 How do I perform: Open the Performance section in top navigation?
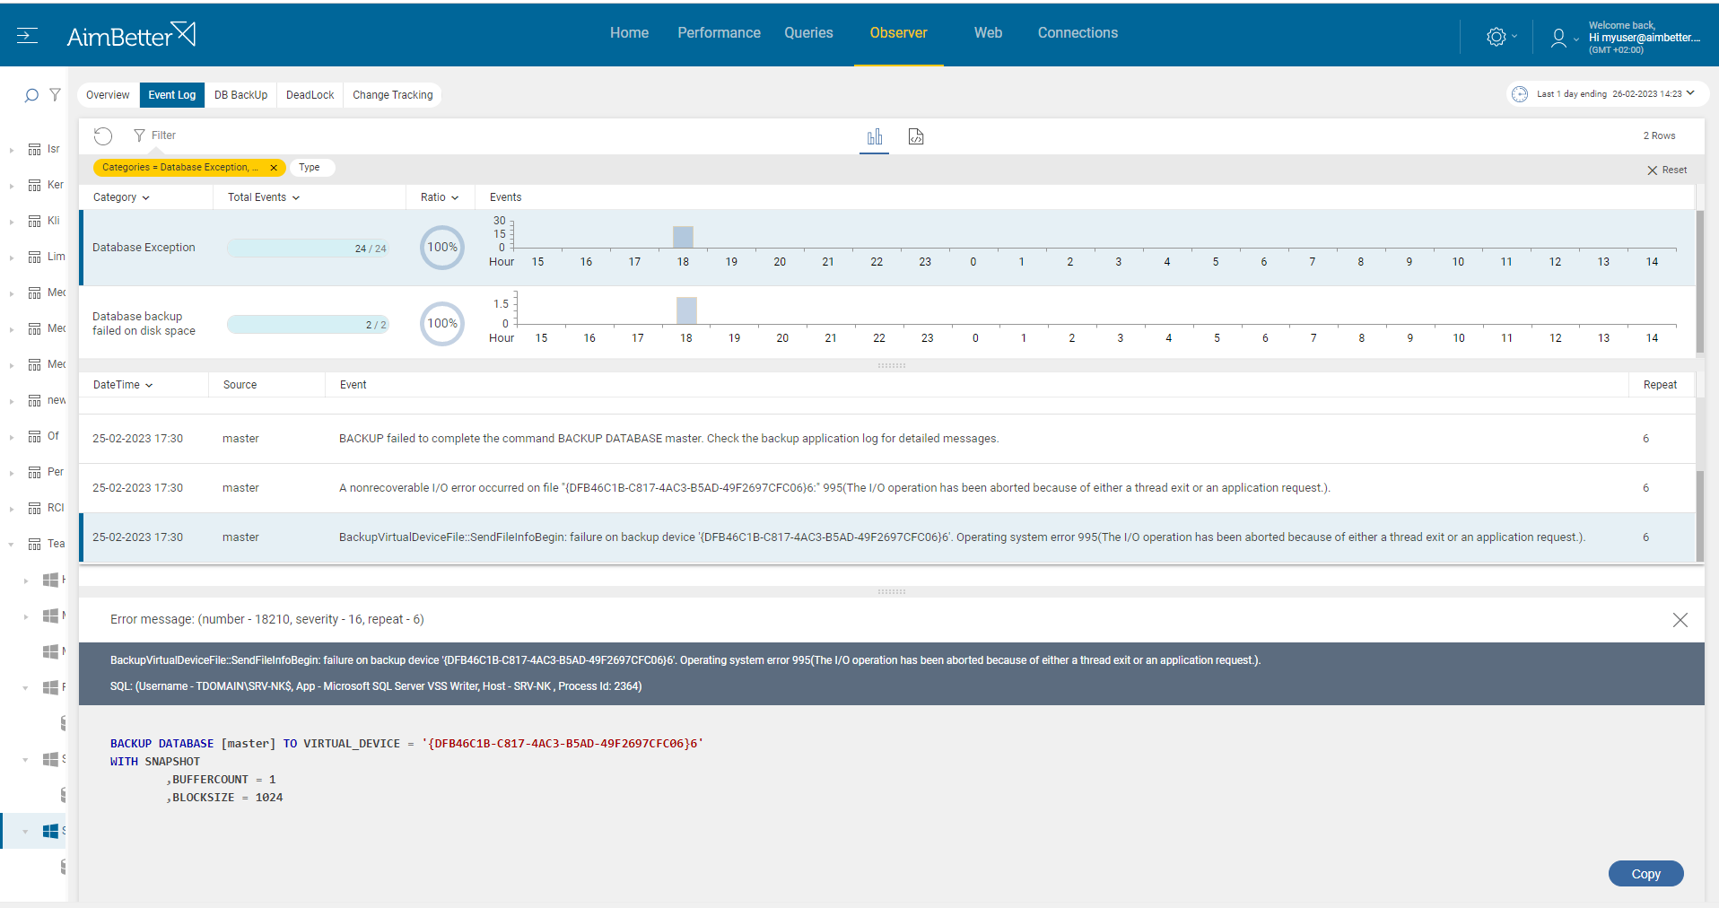pos(718,32)
